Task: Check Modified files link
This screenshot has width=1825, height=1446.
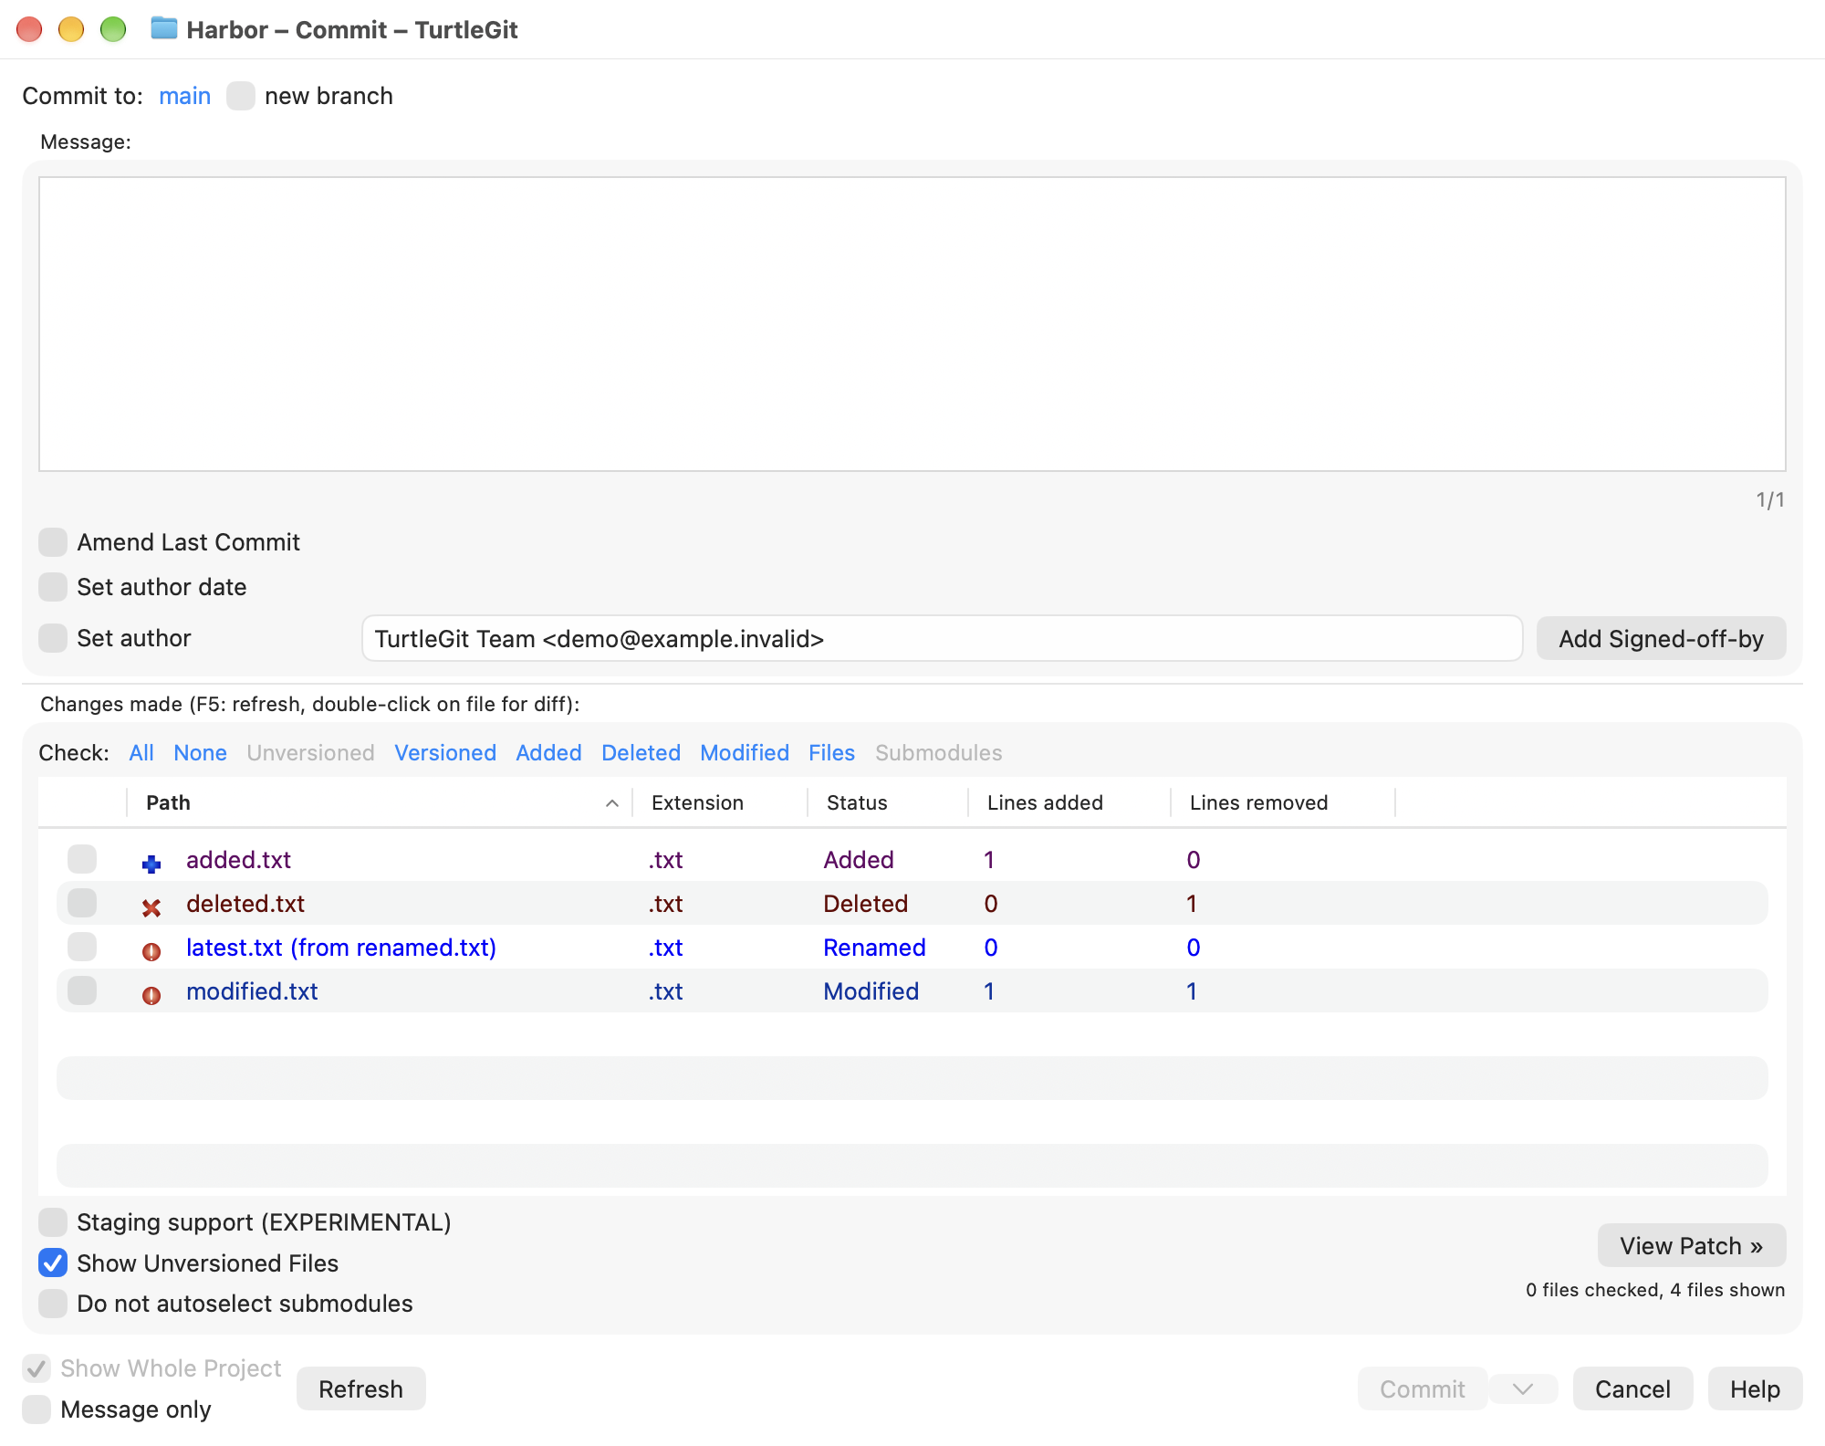Action: [x=745, y=753]
